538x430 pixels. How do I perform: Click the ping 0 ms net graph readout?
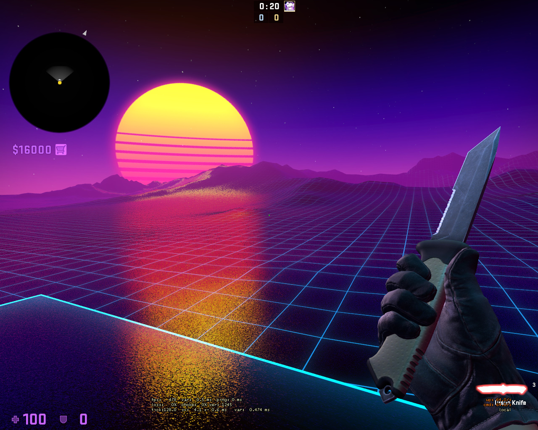pyautogui.click(x=229, y=400)
